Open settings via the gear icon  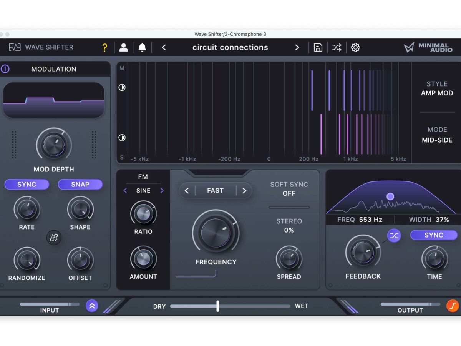click(355, 48)
